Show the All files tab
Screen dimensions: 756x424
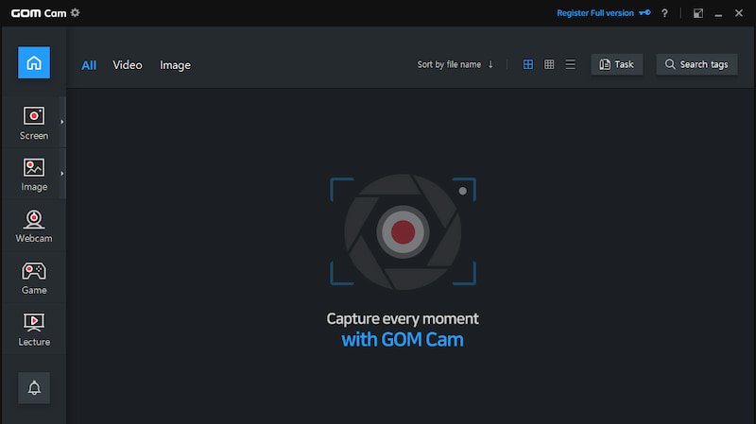coord(89,65)
